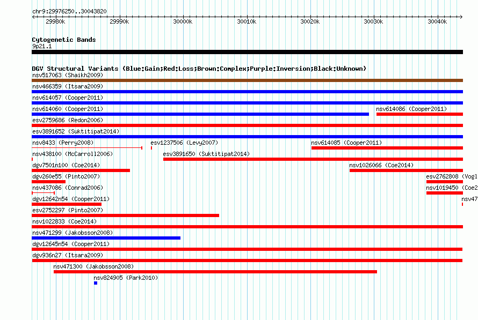
Task: Click the esv1237506 (Levy2007) label
Action: 184,143
